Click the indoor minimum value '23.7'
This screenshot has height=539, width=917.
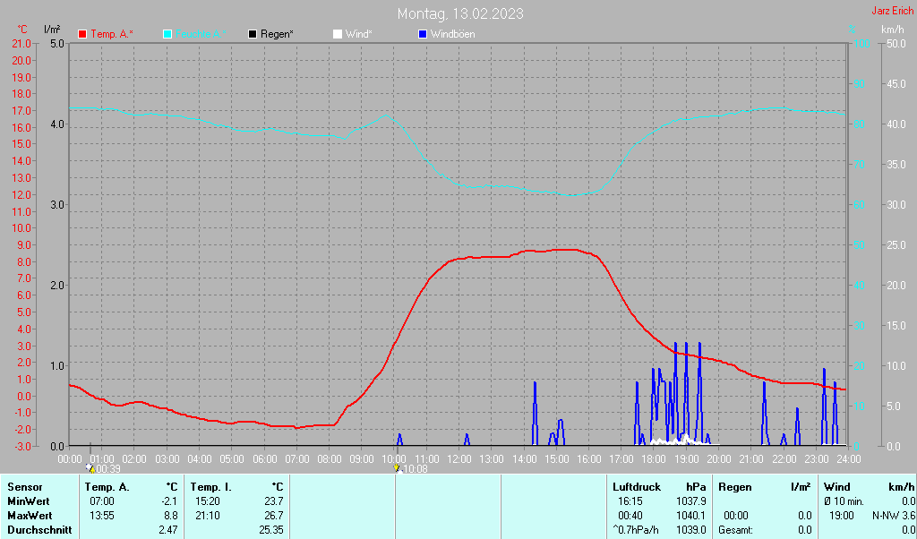(x=274, y=501)
